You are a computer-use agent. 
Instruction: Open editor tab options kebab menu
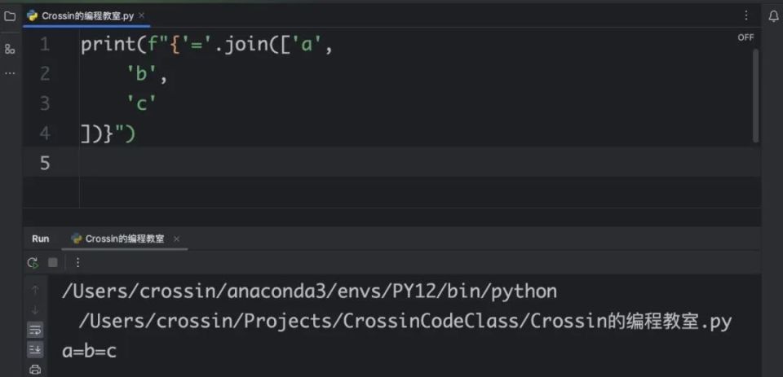click(746, 16)
